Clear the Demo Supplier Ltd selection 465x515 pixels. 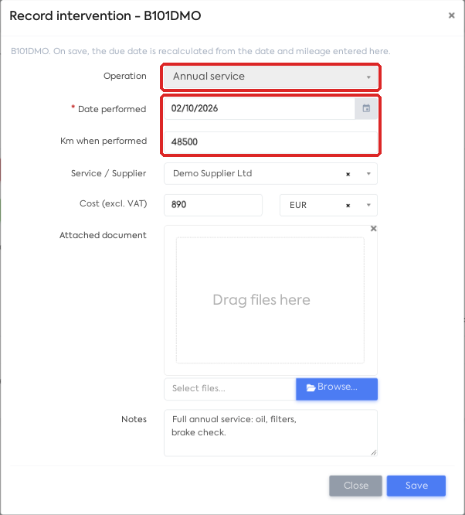click(348, 174)
